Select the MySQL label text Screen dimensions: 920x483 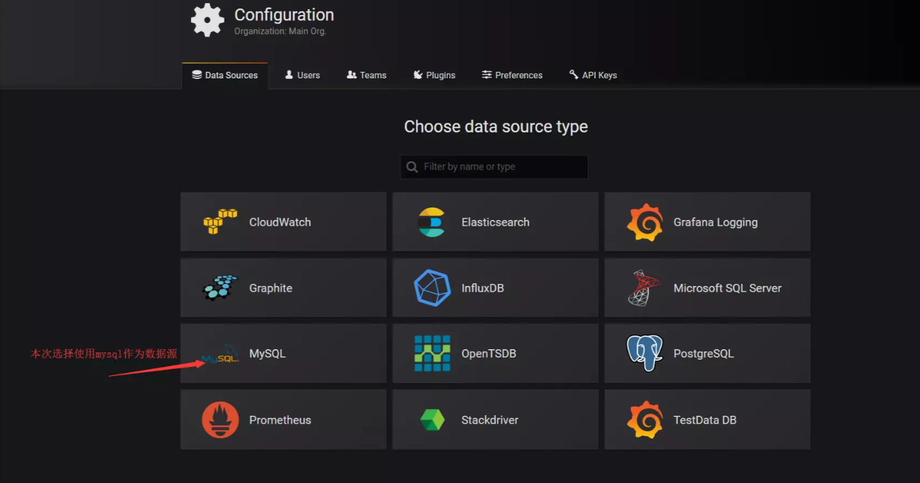pyautogui.click(x=268, y=354)
